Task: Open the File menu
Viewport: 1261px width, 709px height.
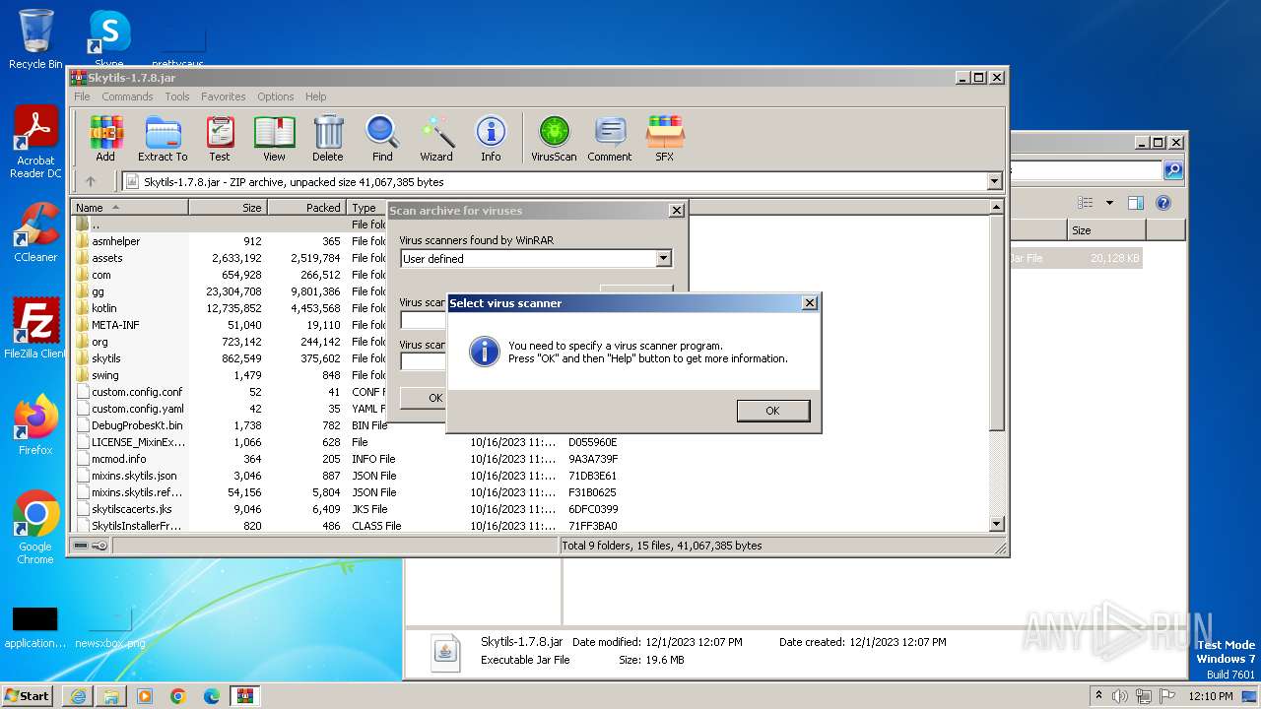Action: 82,97
